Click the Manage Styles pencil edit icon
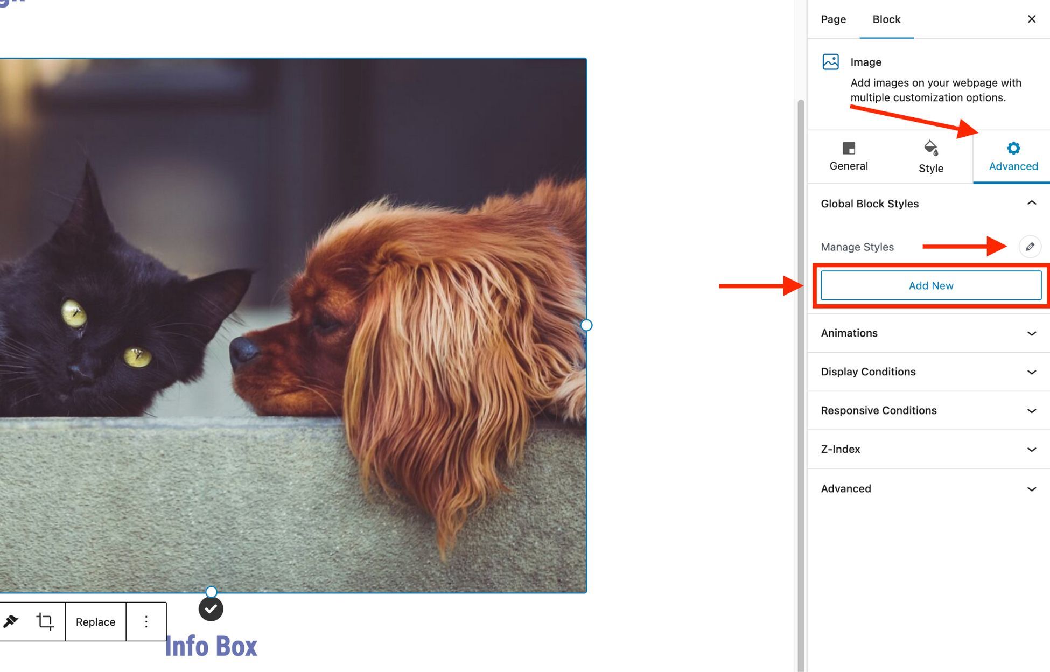 tap(1030, 246)
